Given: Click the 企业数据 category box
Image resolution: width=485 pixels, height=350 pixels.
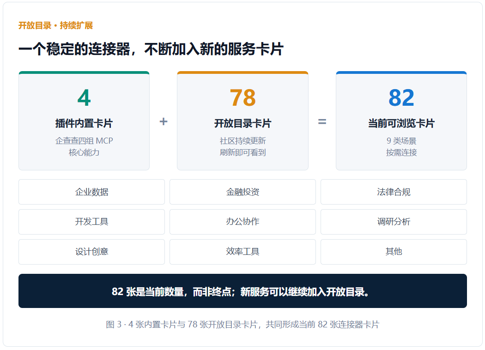Looking at the screenshot, I should click(x=91, y=192).
